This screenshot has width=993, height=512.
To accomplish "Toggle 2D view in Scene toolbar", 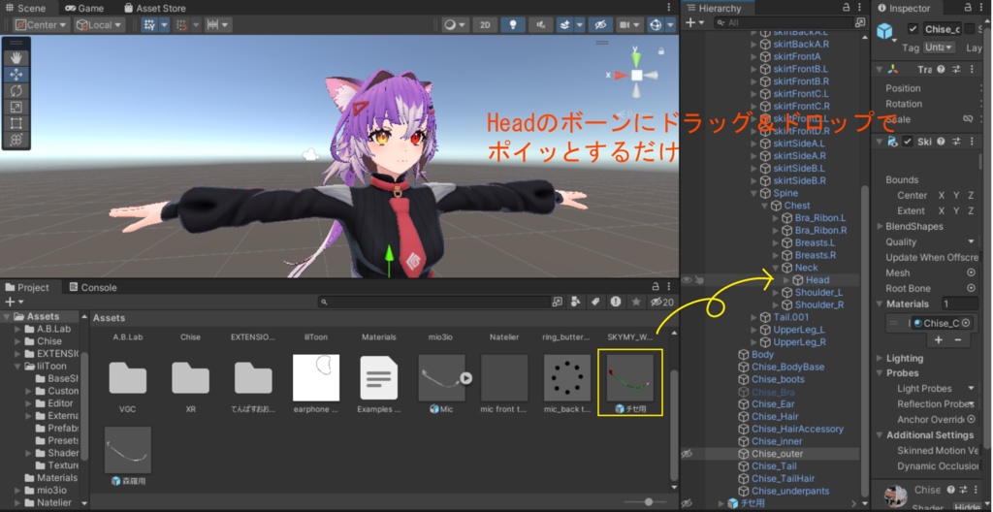I will point(485,24).
